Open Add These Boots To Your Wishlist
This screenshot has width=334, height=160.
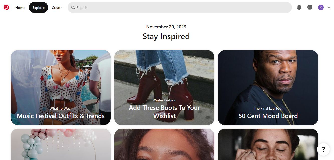(x=164, y=112)
